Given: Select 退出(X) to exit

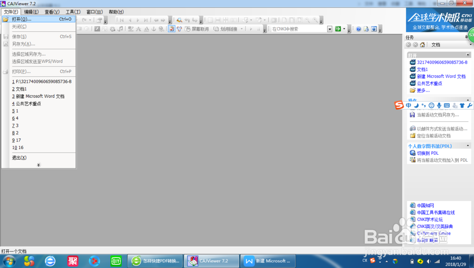Looking at the screenshot, I should click(19, 157).
